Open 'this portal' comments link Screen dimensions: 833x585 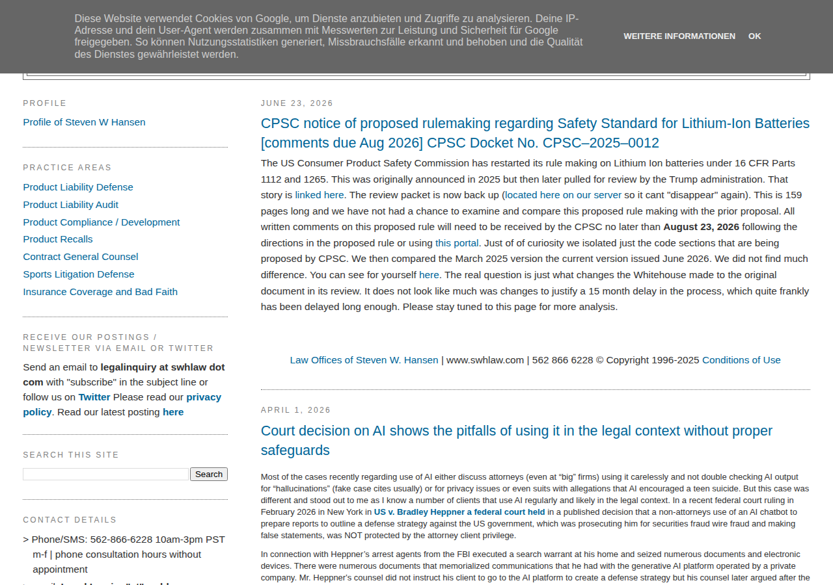[x=457, y=243]
